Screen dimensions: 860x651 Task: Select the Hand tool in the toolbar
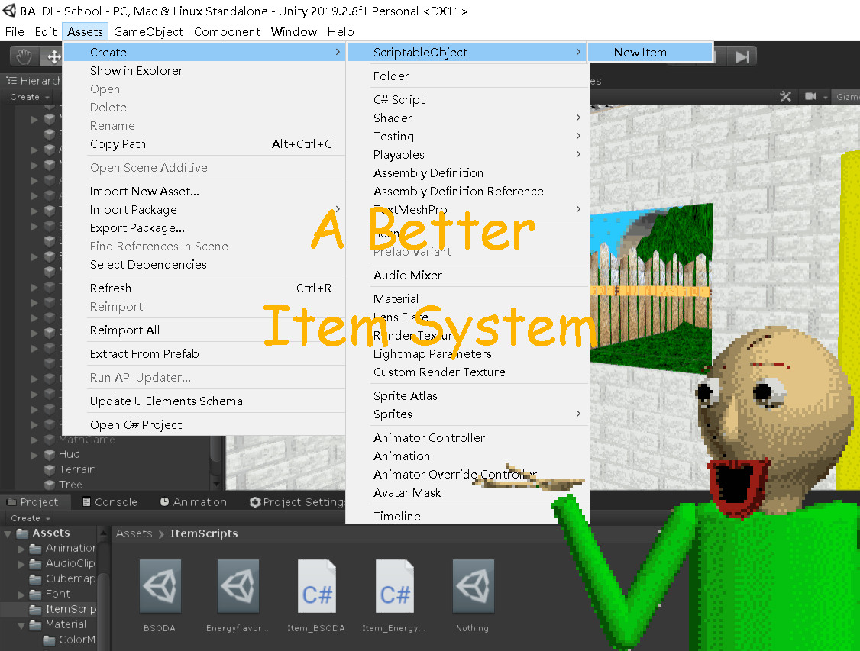click(23, 56)
